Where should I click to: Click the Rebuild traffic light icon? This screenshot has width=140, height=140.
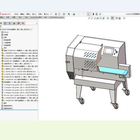point(93,14)
